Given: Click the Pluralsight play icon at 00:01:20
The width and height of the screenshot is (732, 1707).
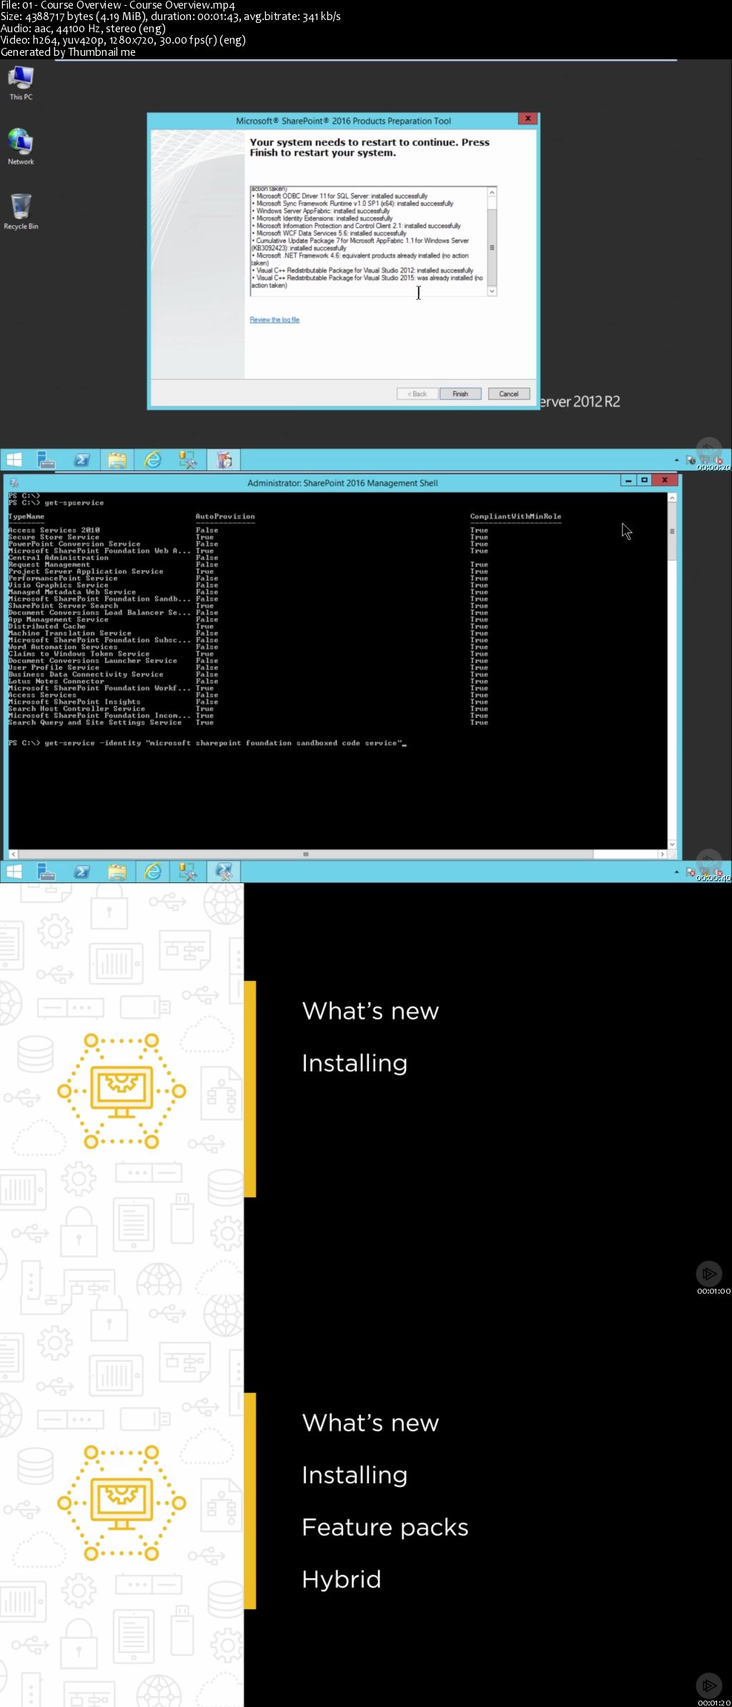Looking at the screenshot, I should coord(709,1686).
